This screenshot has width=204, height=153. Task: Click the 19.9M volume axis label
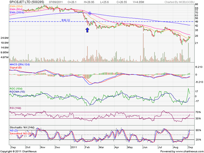(4, 43)
